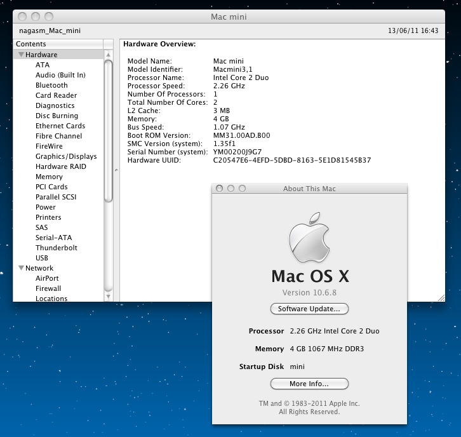Click the sidebar scroll down arrow
Screen dimensions: 461x437
click(109, 296)
